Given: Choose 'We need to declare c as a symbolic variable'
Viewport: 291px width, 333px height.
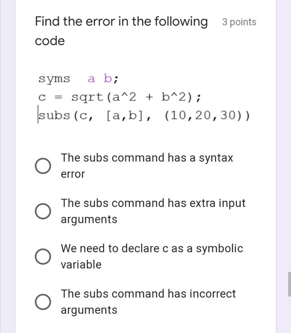Looking at the screenshot, I should click(x=44, y=257).
